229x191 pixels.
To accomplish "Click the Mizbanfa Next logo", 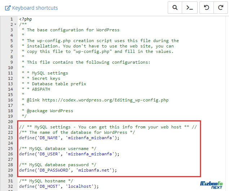I will 211,184.
